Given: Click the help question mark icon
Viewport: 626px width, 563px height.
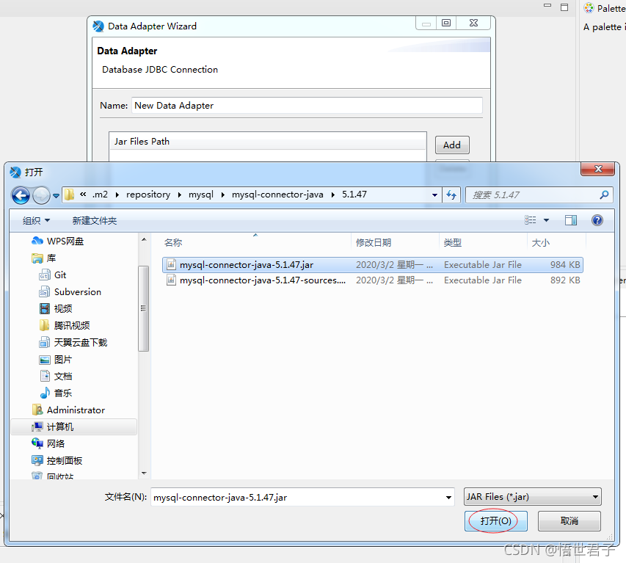Looking at the screenshot, I should tap(597, 219).
